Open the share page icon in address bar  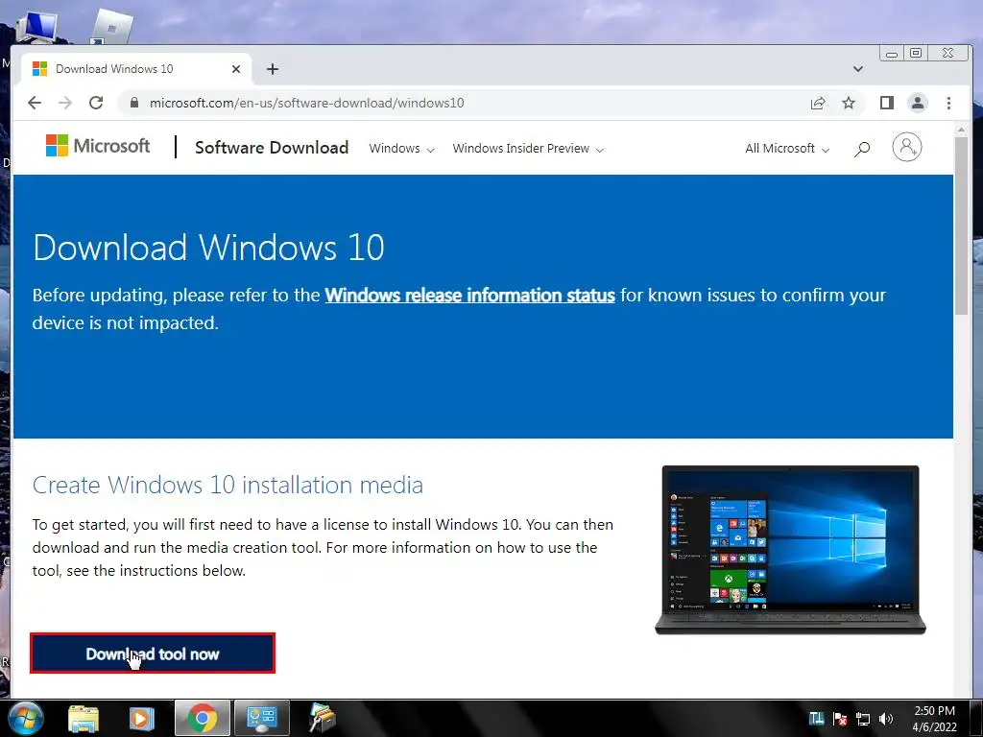(x=818, y=103)
